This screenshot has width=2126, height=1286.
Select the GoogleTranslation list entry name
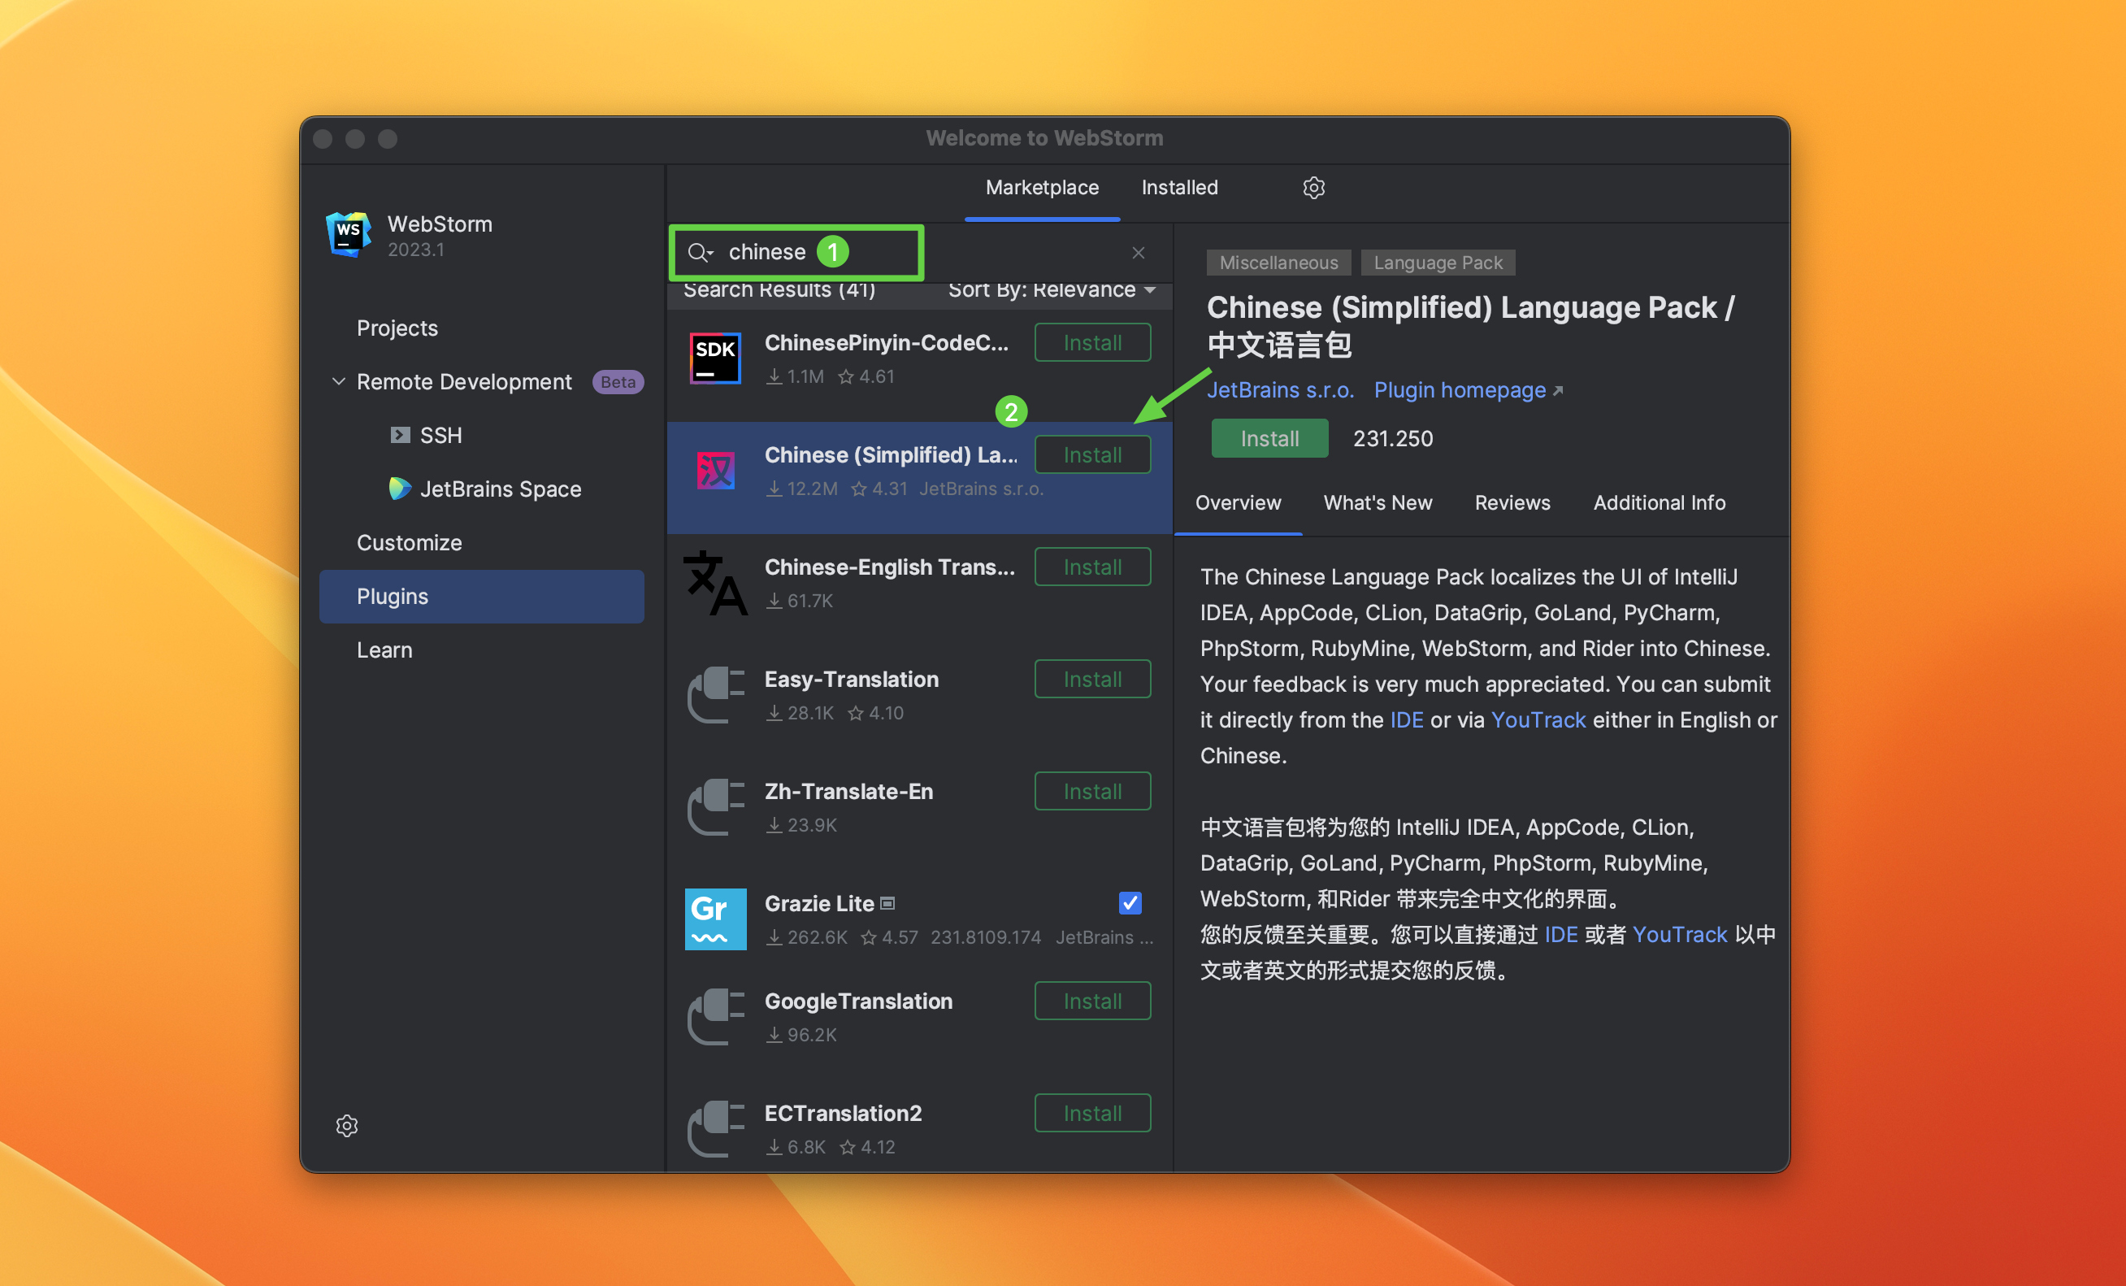point(857,1001)
